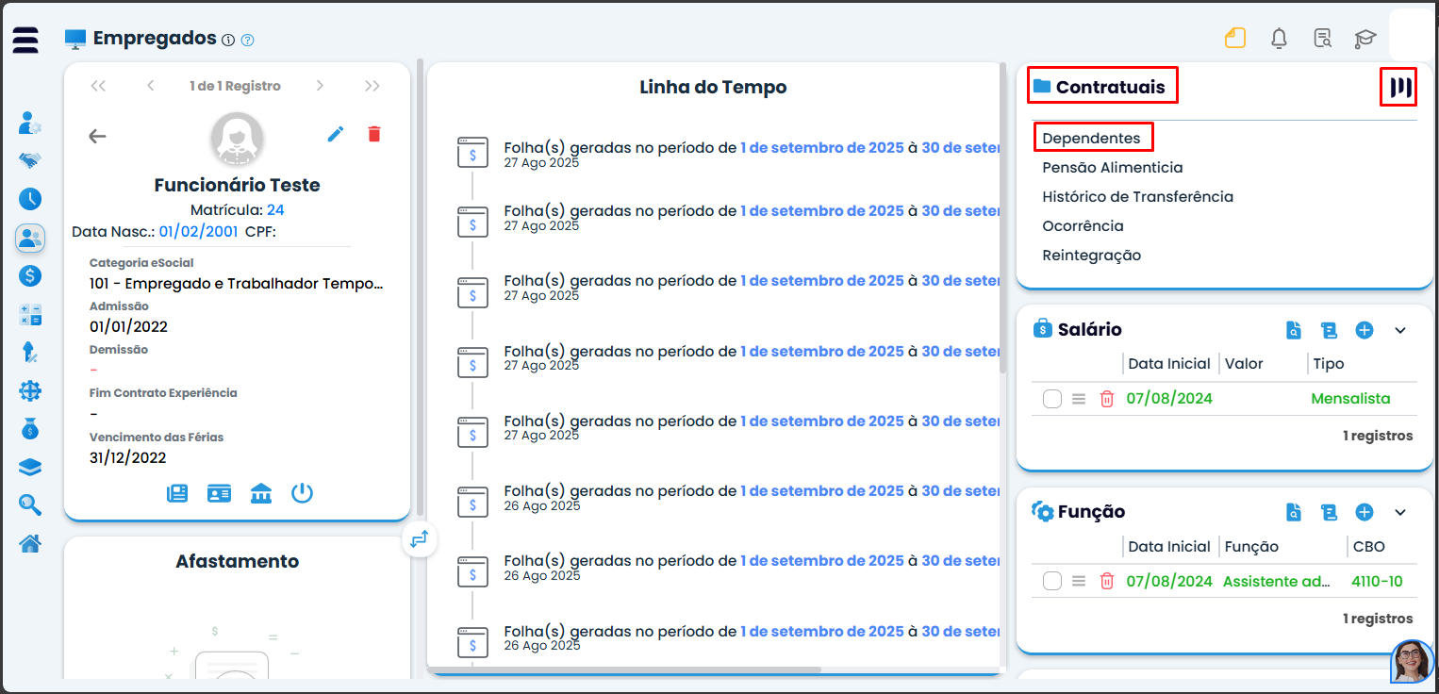Jump to last record with double right arrows

point(372,86)
